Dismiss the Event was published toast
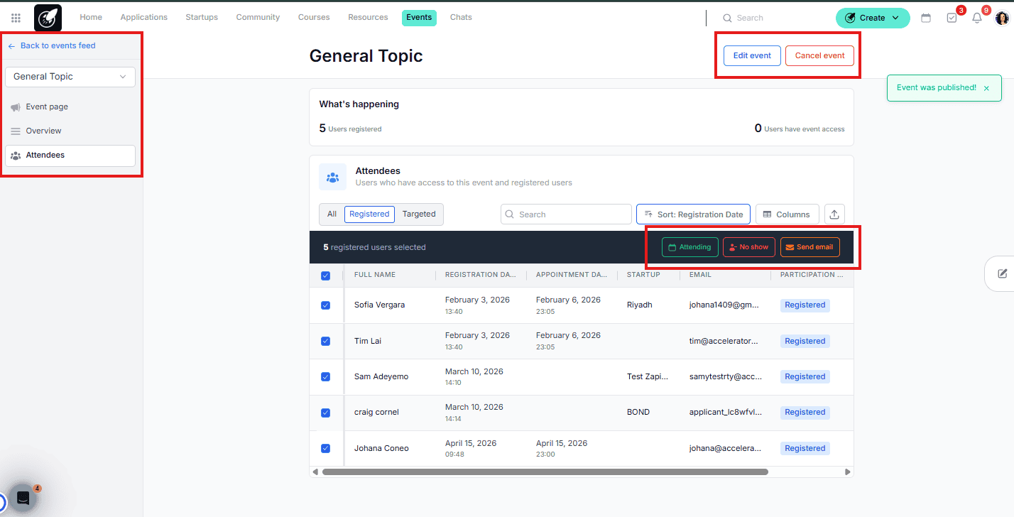 [x=986, y=88]
